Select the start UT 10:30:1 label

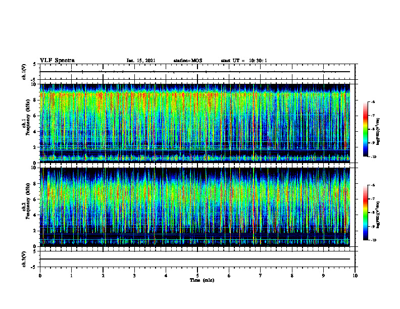tap(244, 61)
